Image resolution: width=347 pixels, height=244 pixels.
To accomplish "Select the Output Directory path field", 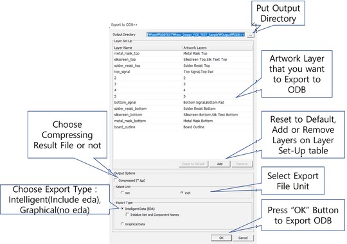I will [x=196, y=35].
